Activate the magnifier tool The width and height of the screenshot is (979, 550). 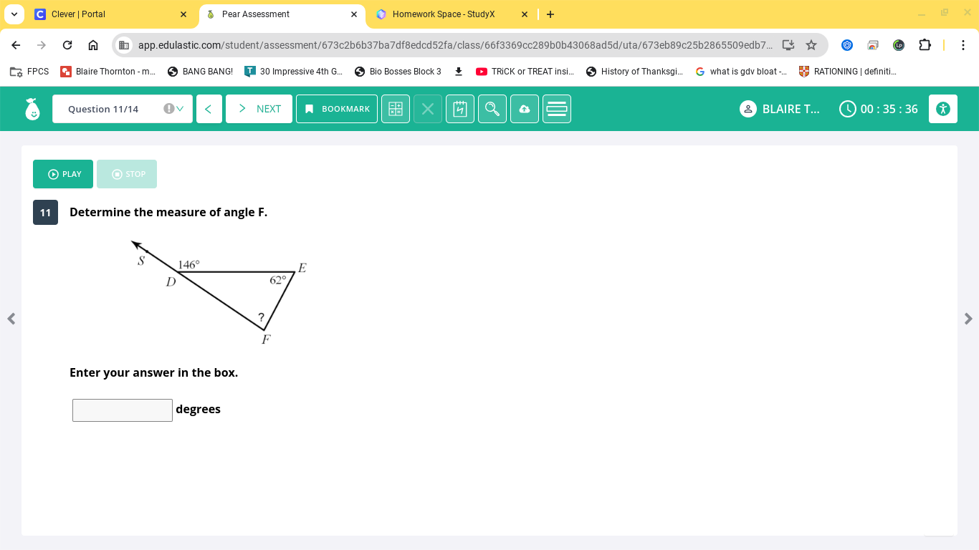coord(492,109)
